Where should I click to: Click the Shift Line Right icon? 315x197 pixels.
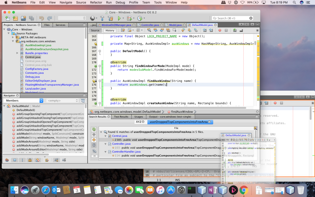(211, 30)
